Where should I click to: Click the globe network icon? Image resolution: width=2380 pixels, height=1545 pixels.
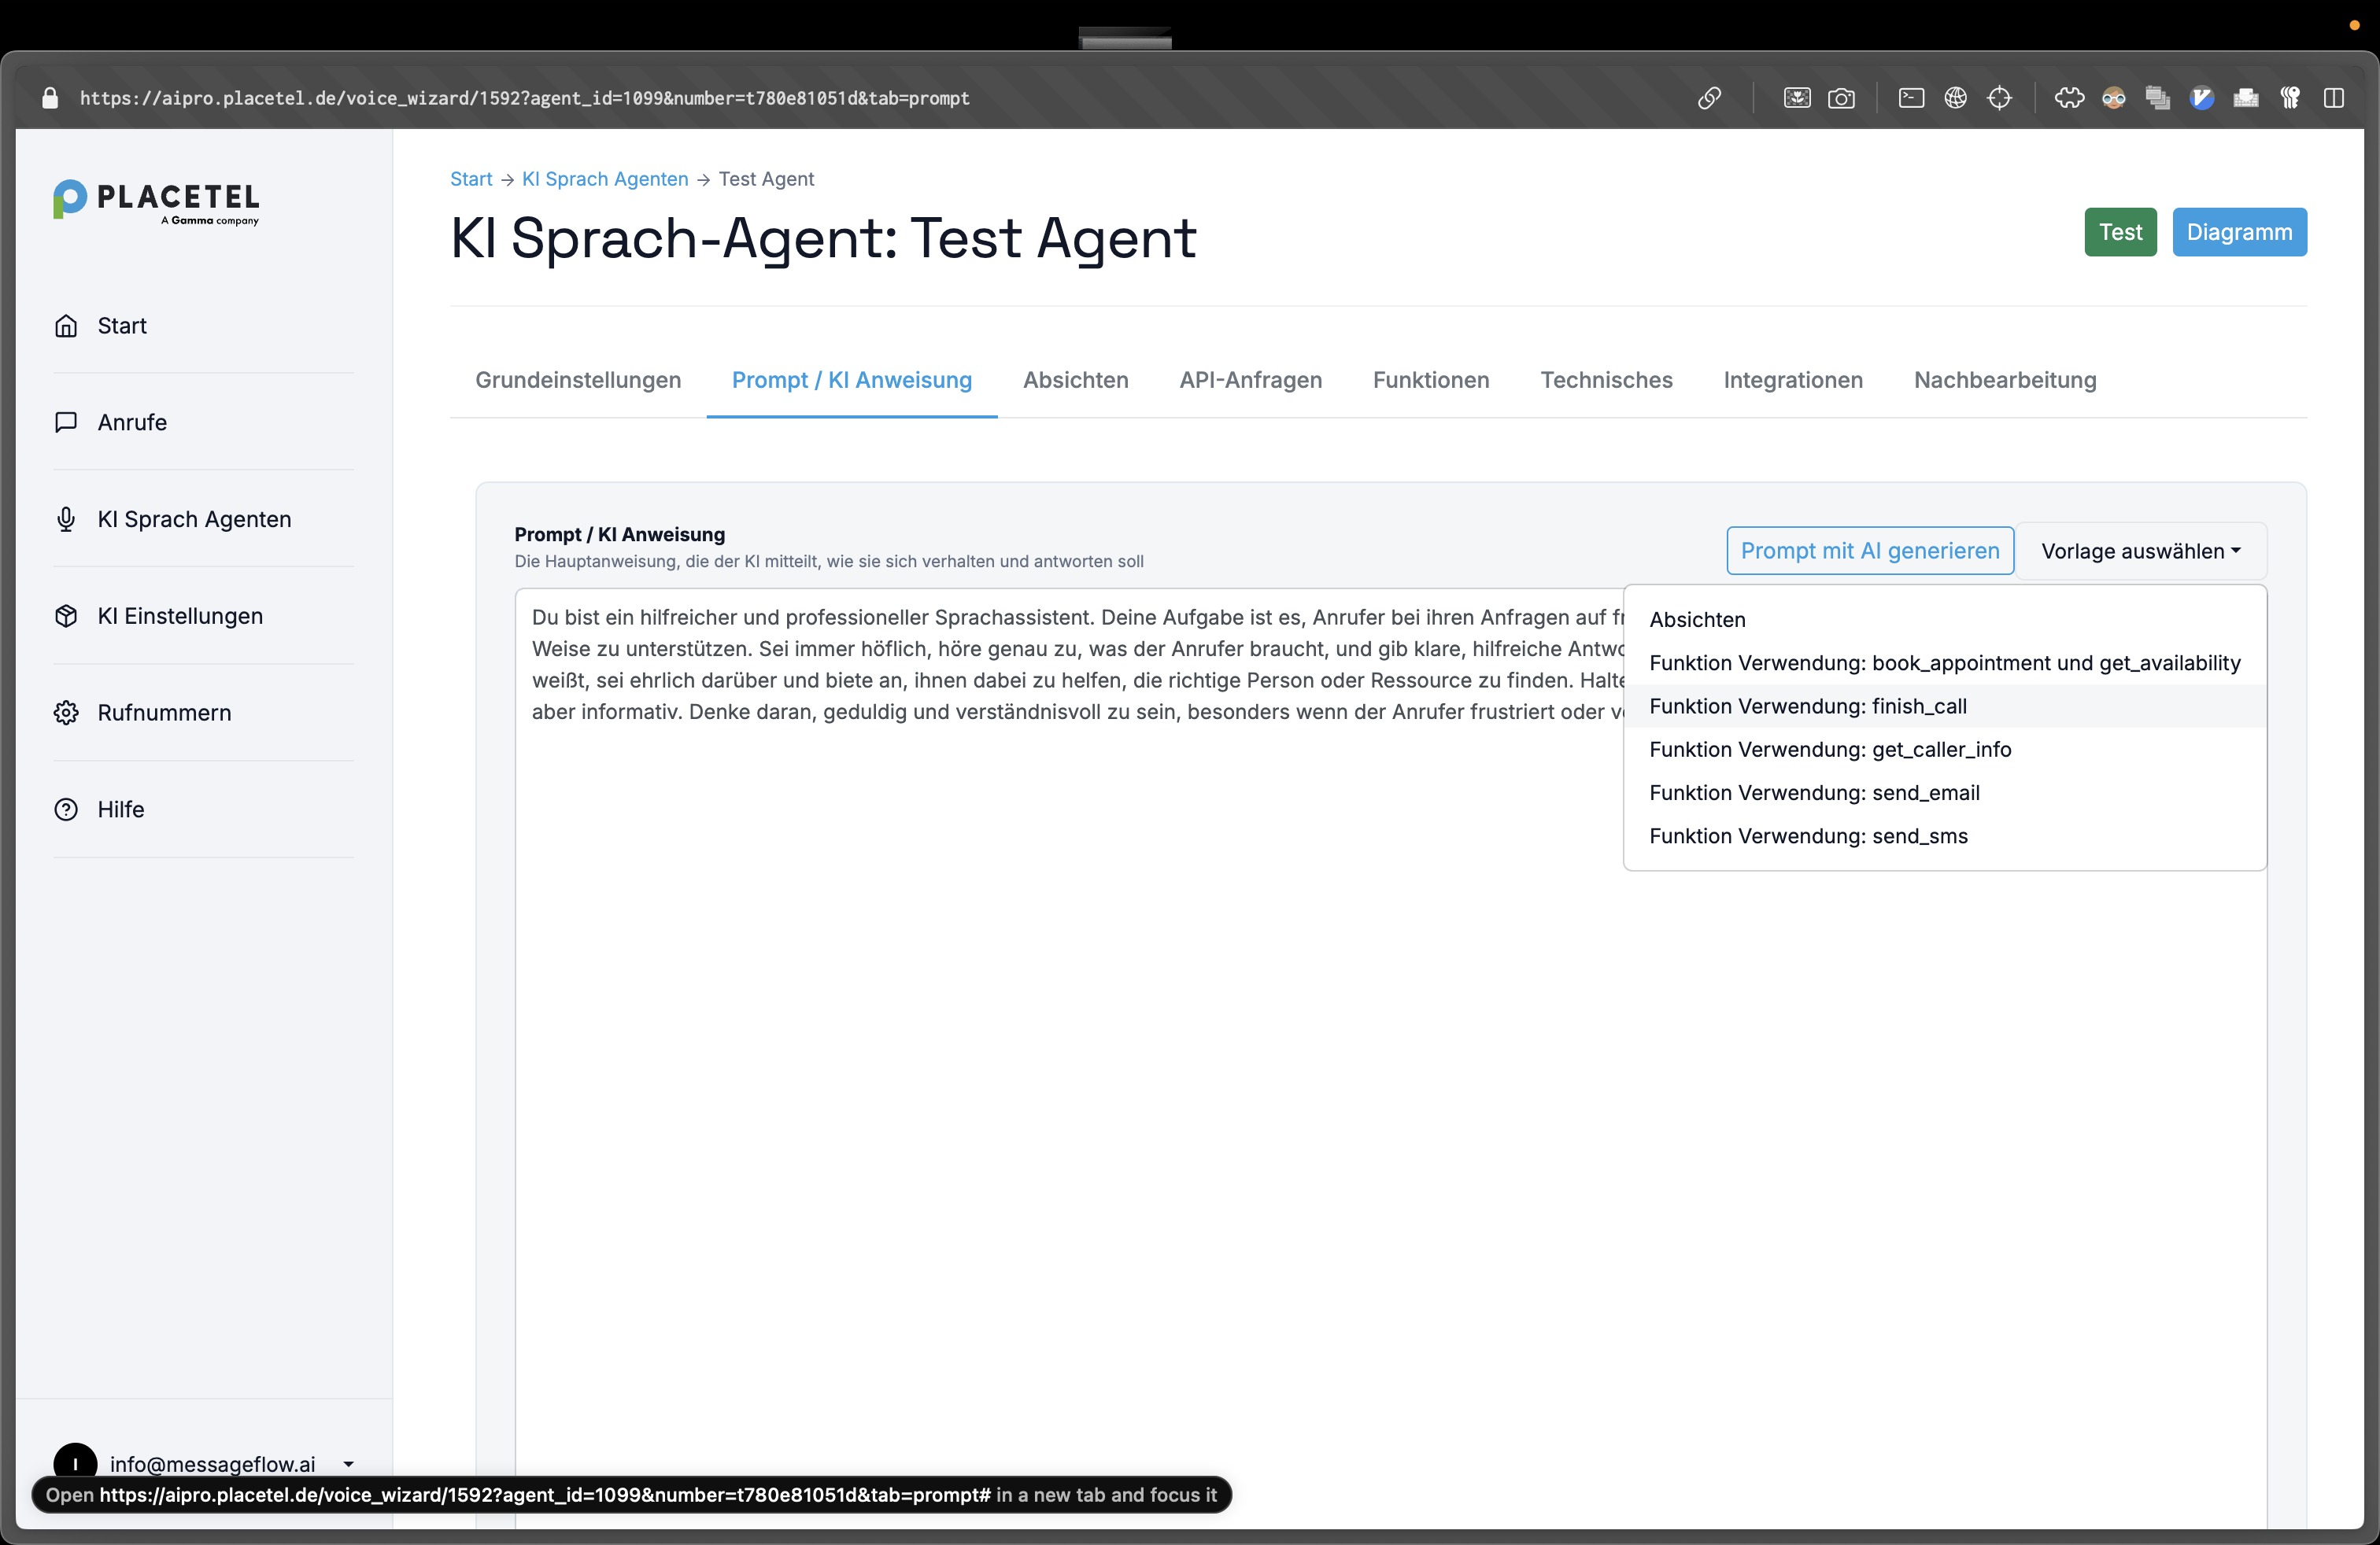1955,98
